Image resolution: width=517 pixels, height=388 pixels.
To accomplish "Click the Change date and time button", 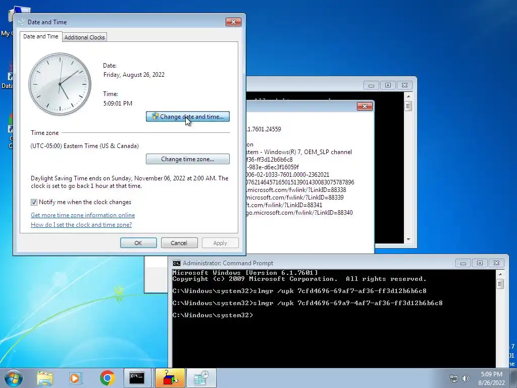I will [188, 117].
